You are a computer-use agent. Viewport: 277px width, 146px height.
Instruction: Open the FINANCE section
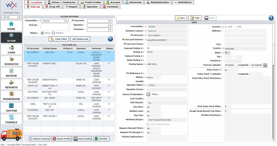click(11, 119)
